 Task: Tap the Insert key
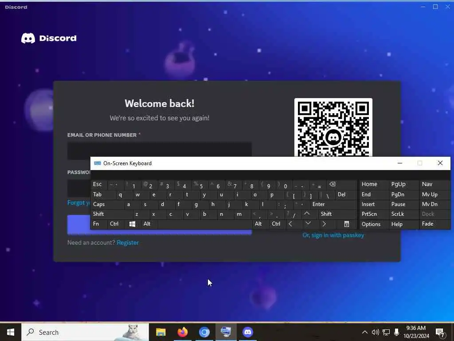click(374, 204)
